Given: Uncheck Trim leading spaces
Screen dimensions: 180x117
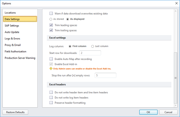Looking at the screenshot, I should point(51,25).
